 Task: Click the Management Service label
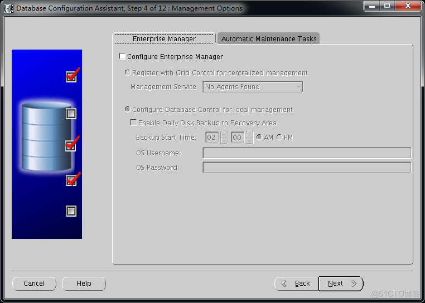(x=163, y=87)
